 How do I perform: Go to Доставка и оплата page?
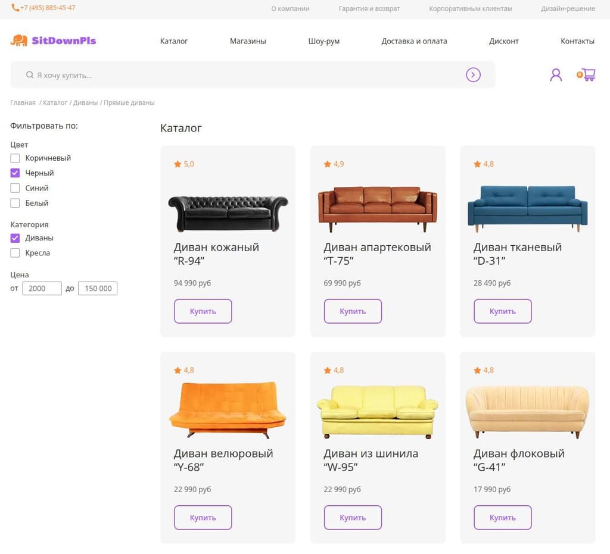click(x=414, y=41)
